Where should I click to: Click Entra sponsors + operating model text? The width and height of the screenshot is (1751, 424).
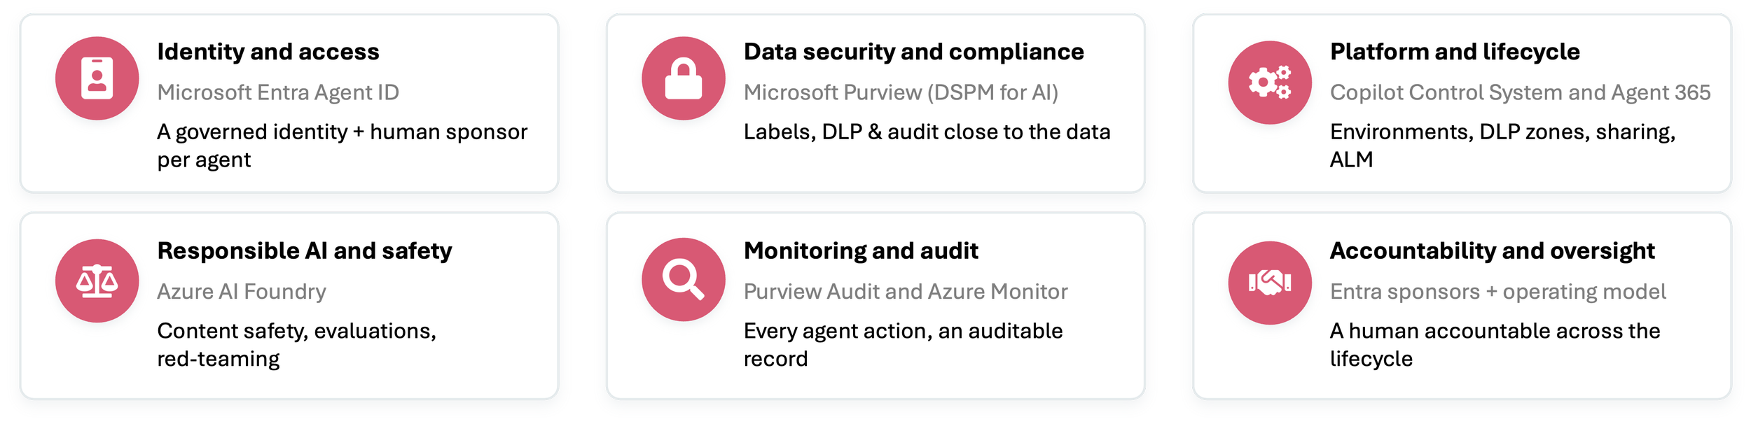[1497, 291]
